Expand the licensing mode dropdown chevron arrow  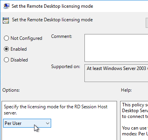[x=48, y=123]
